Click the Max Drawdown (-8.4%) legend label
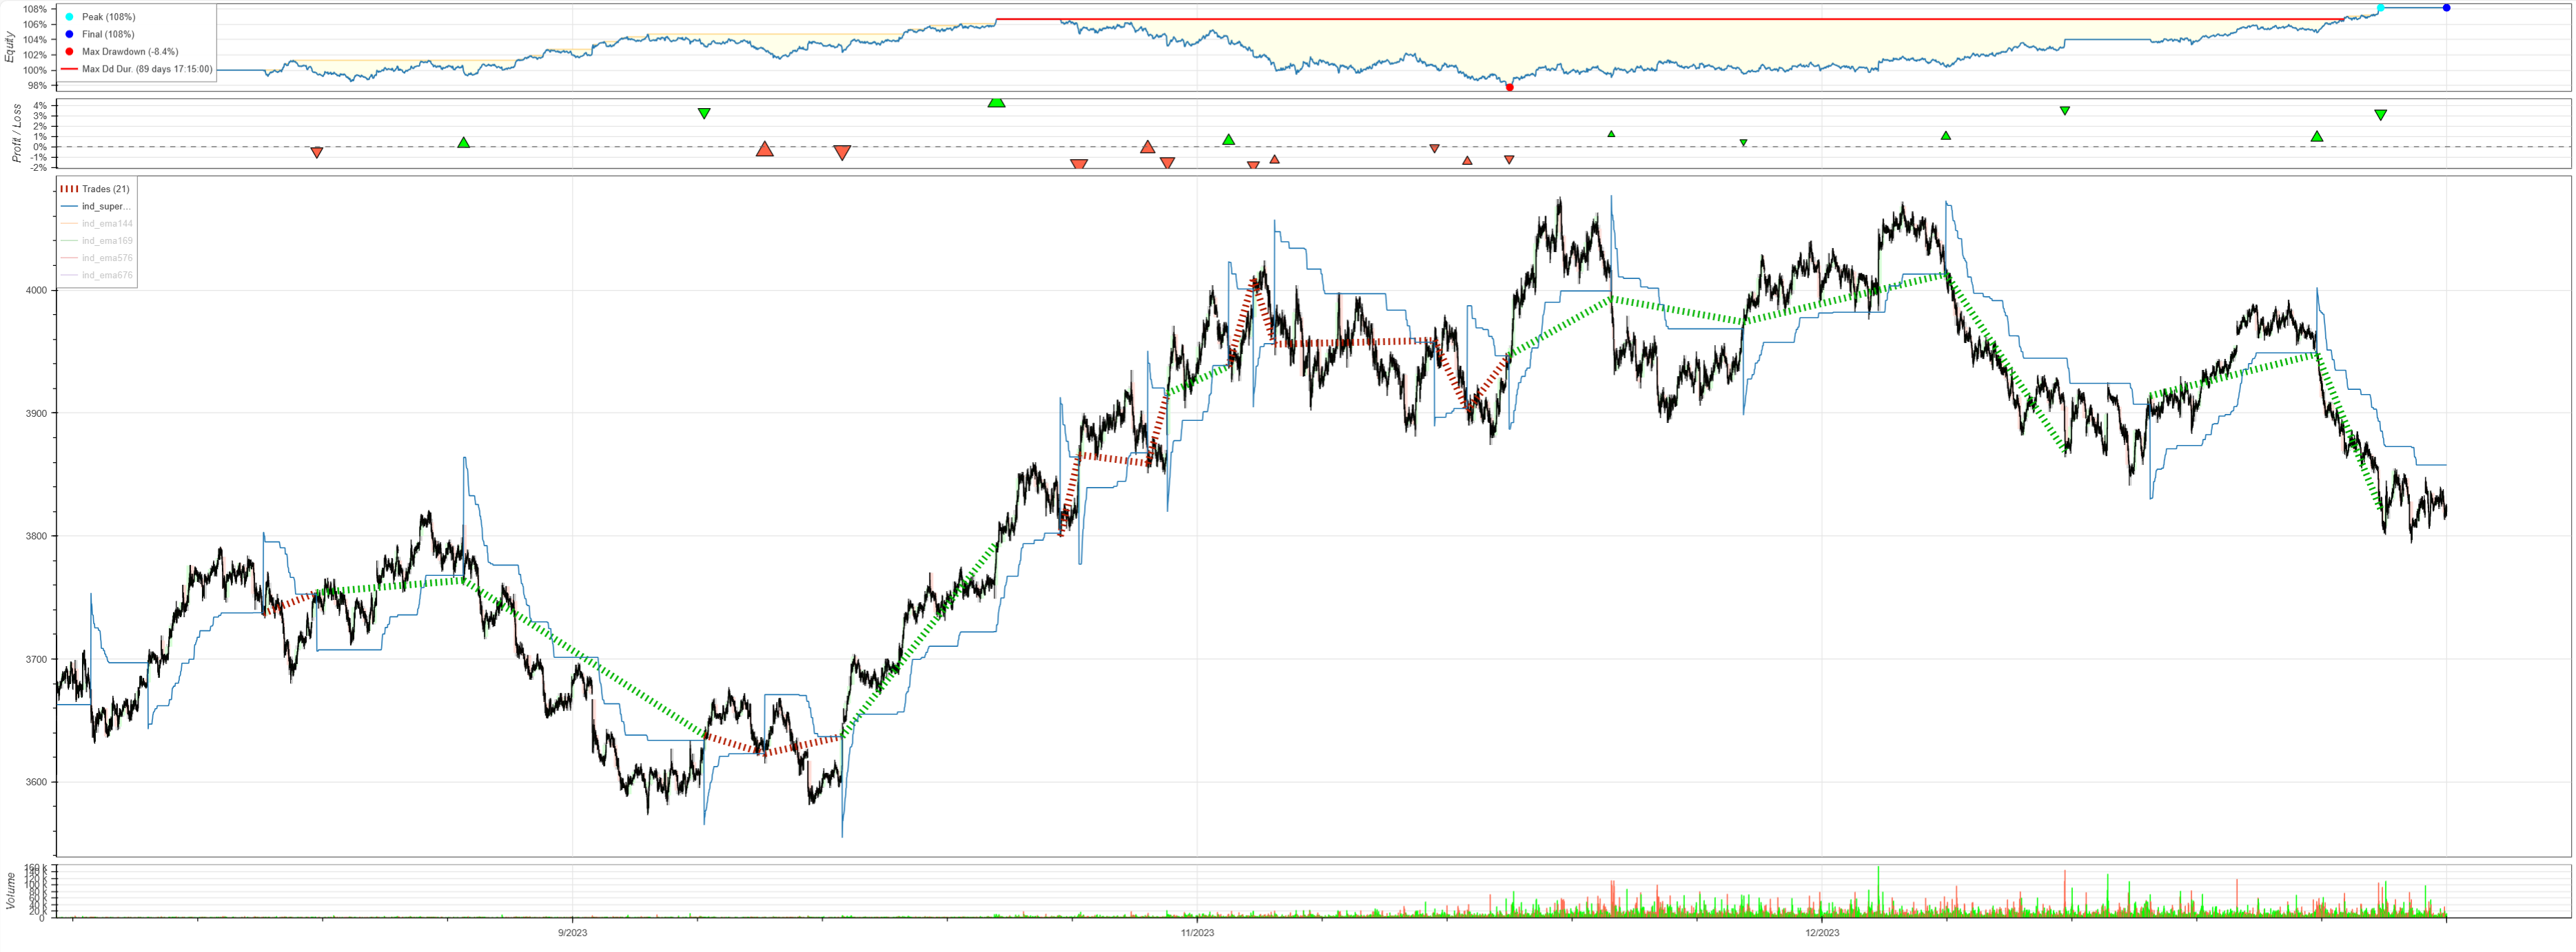This screenshot has width=2576, height=952. pyautogui.click(x=130, y=52)
